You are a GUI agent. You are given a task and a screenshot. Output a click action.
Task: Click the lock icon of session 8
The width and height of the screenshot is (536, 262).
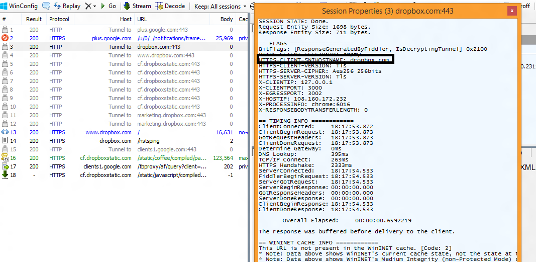tap(5, 90)
